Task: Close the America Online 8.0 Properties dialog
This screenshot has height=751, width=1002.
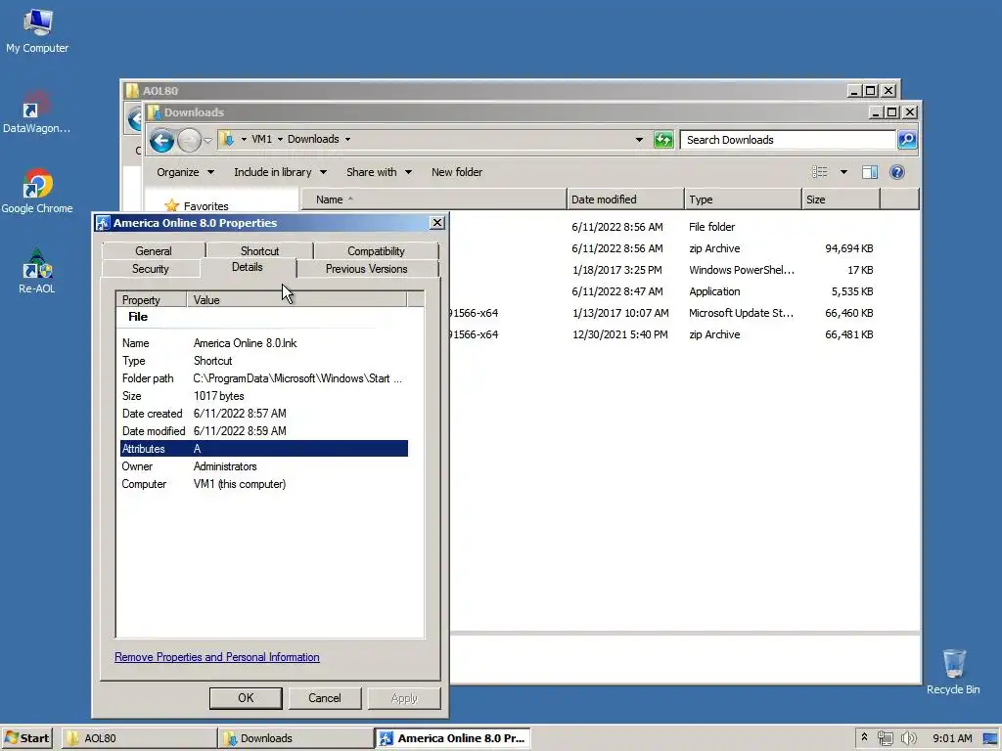Action: [437, 222]
